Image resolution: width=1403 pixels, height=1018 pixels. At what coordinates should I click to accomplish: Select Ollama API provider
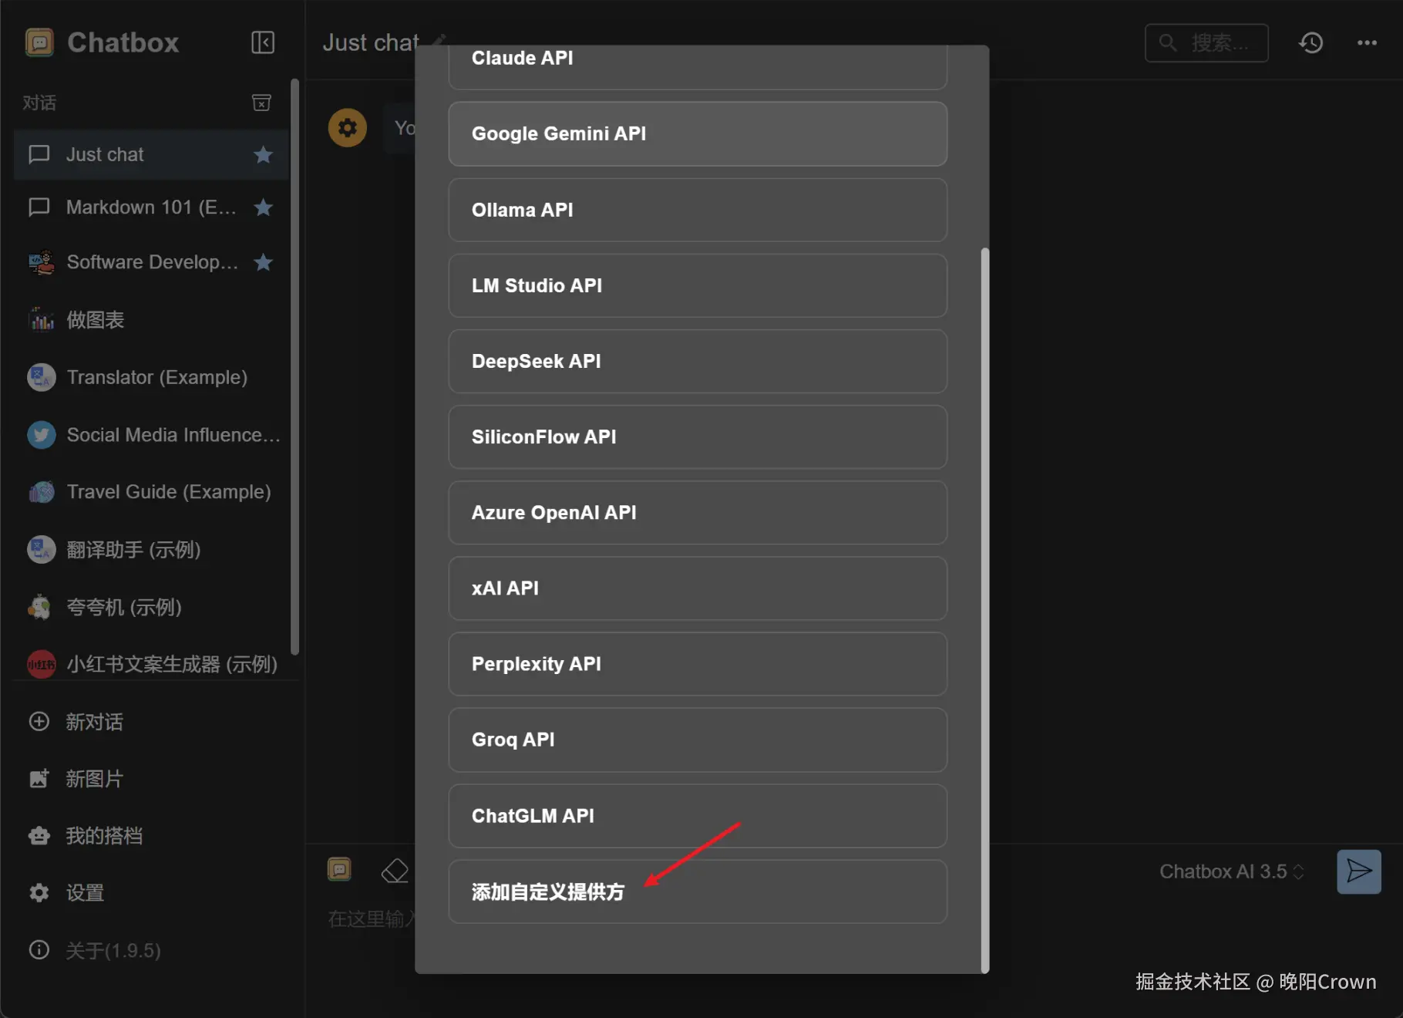point(698,210)
